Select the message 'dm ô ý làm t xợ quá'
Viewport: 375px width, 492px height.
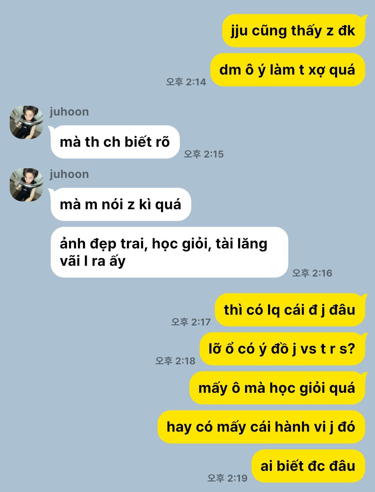[x=288, y=70]
